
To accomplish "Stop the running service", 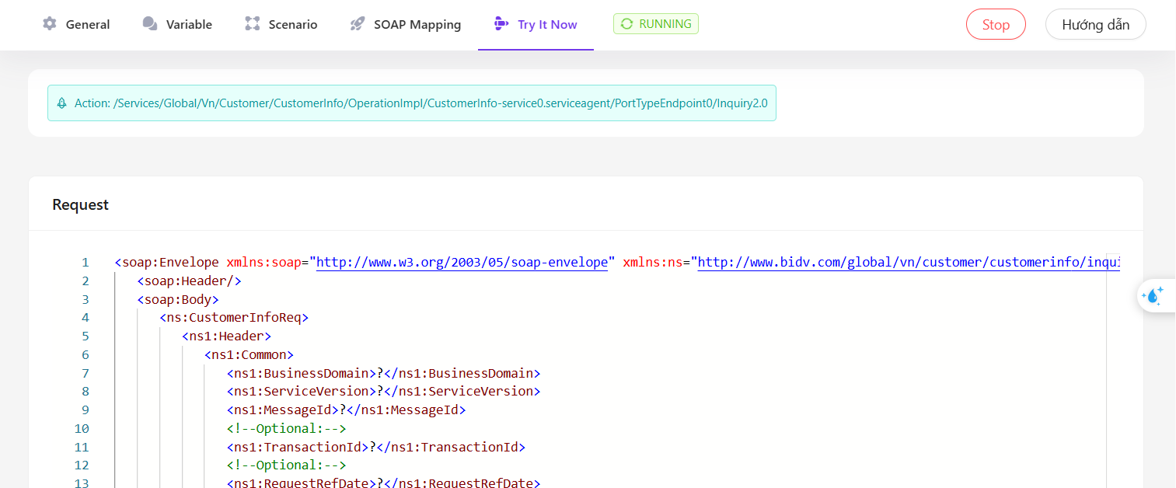I will [996, 24].
